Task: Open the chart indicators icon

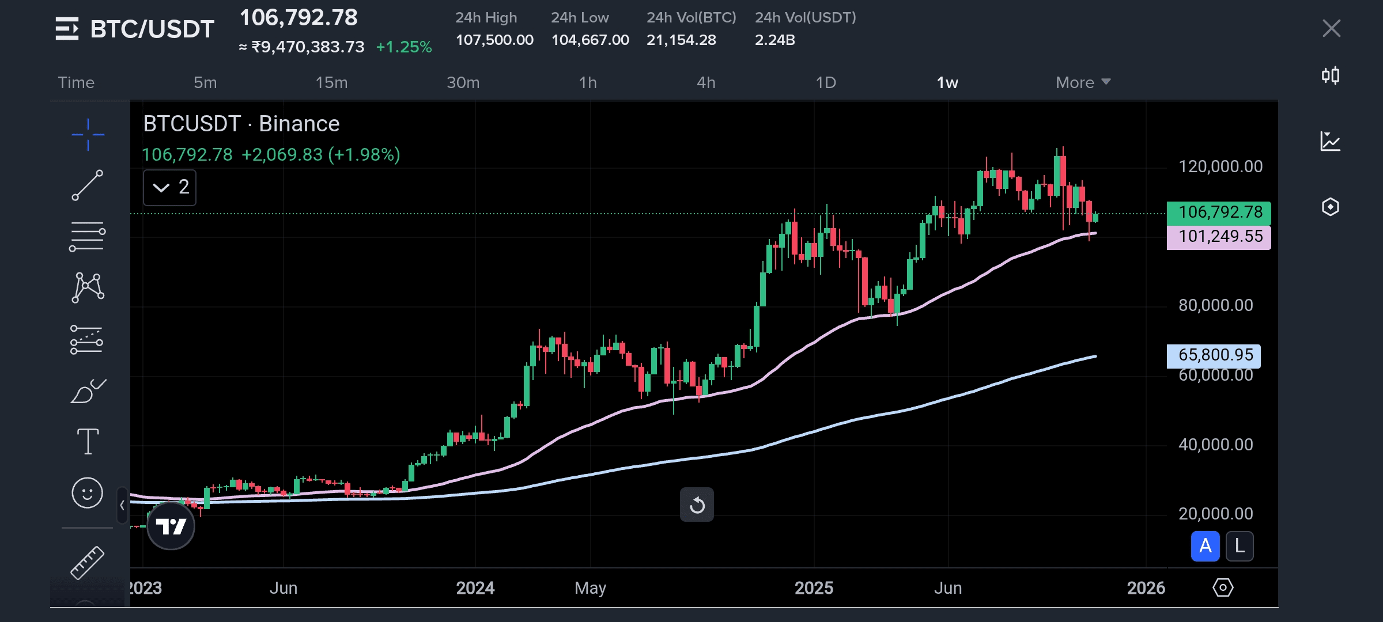Action: pyautogui.click(x=1331, y=141)
